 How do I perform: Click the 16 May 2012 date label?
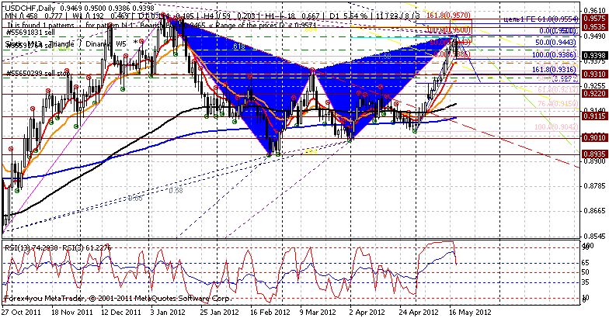point(471,312)
